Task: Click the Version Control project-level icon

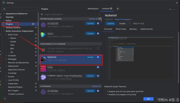Action: 36,28
